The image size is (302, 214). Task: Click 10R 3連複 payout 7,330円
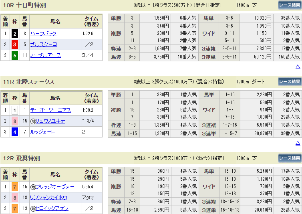264,48
